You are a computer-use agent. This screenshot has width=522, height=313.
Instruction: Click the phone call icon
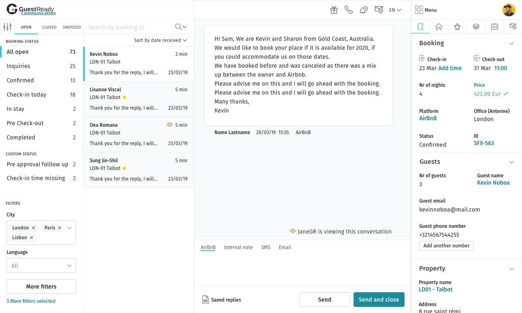pos(349,10)
